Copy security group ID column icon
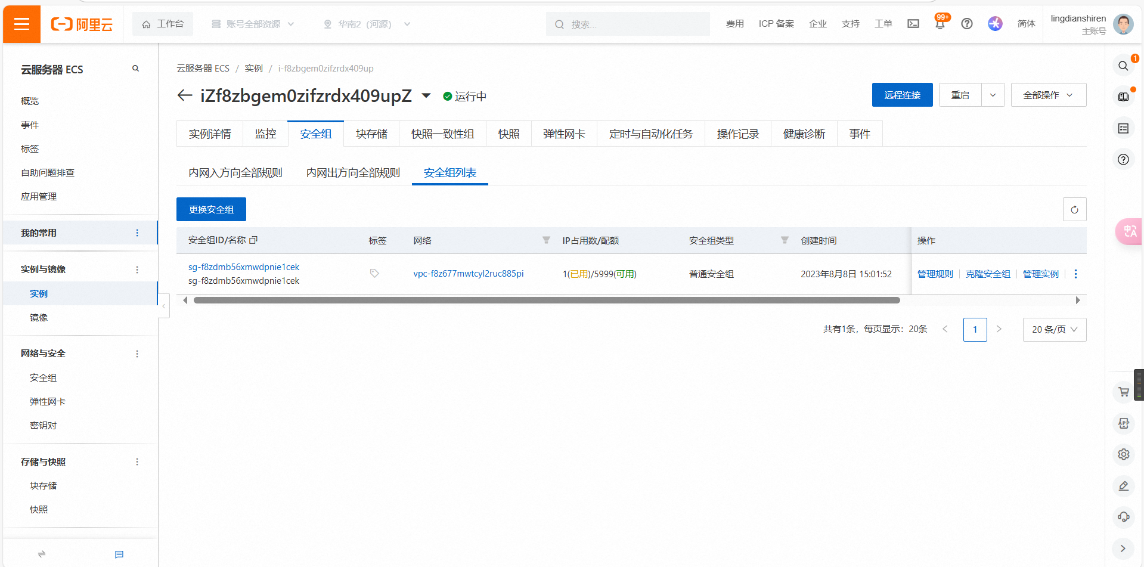 click(253, 240)
